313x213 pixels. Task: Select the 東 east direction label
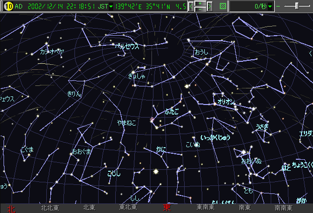click(x=167, y=207)
